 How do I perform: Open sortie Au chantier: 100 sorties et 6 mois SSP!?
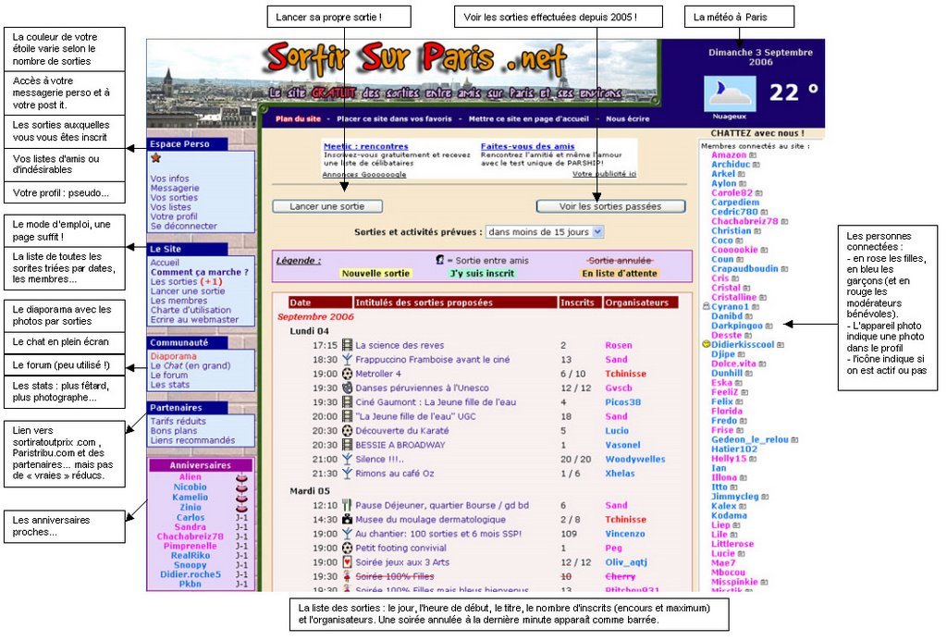tap(438, 534)
